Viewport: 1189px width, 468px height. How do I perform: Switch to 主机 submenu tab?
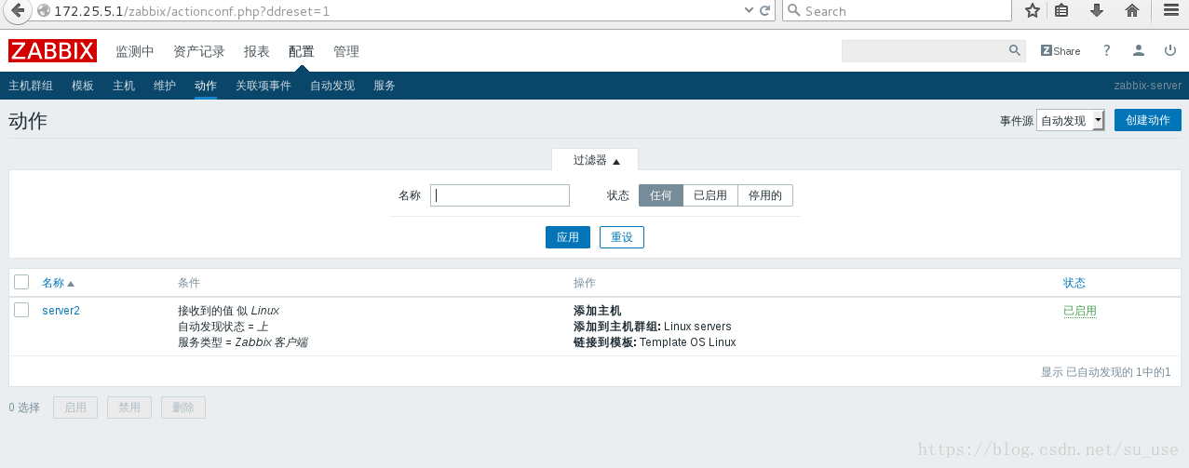[x=124, y=86]
